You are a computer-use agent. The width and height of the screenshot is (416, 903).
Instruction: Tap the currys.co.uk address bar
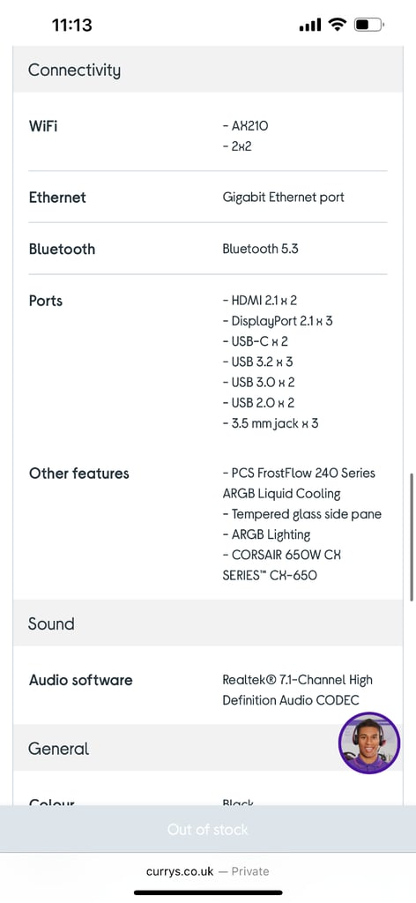pos(208,871)
